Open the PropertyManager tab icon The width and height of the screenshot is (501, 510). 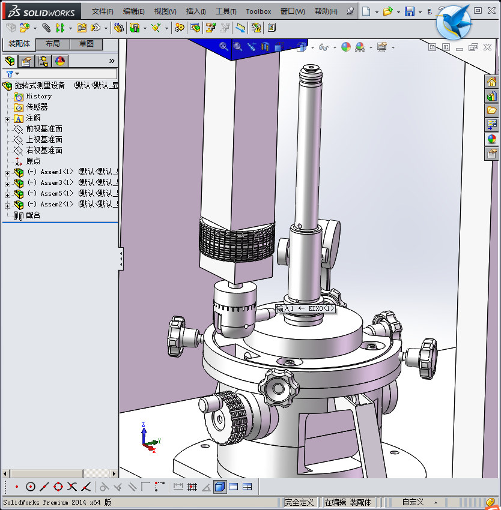26,61
